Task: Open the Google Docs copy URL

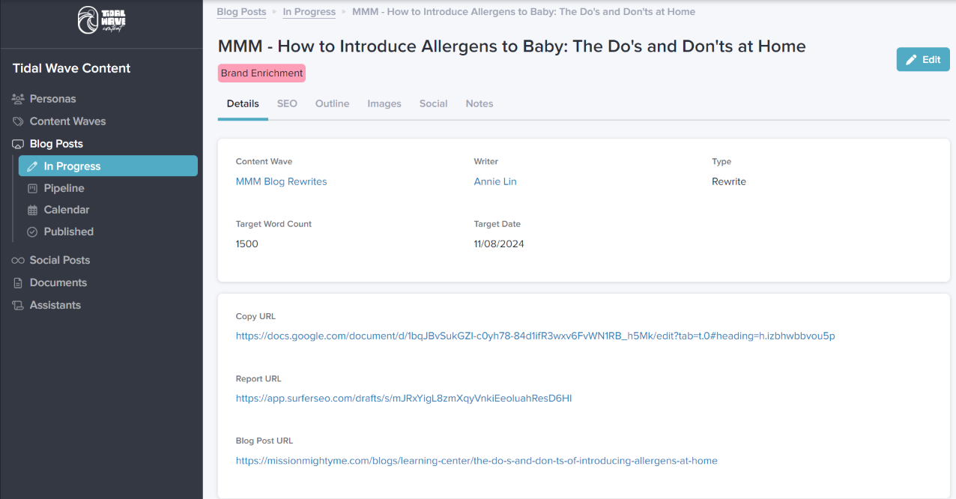Action: (x=535, y=336)
